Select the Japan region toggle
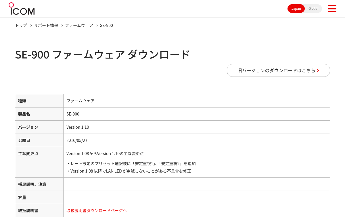 296,9
